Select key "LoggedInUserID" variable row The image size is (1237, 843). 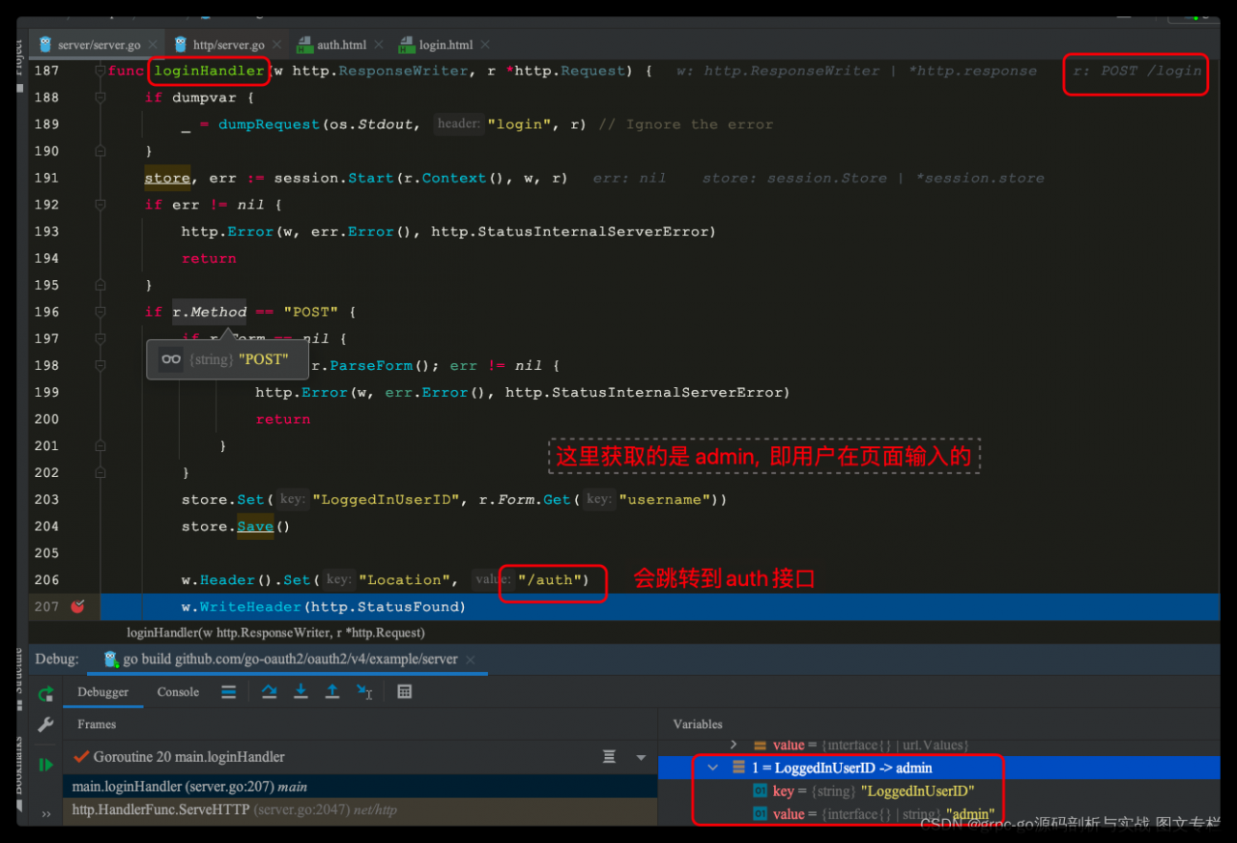coord(937,791)
